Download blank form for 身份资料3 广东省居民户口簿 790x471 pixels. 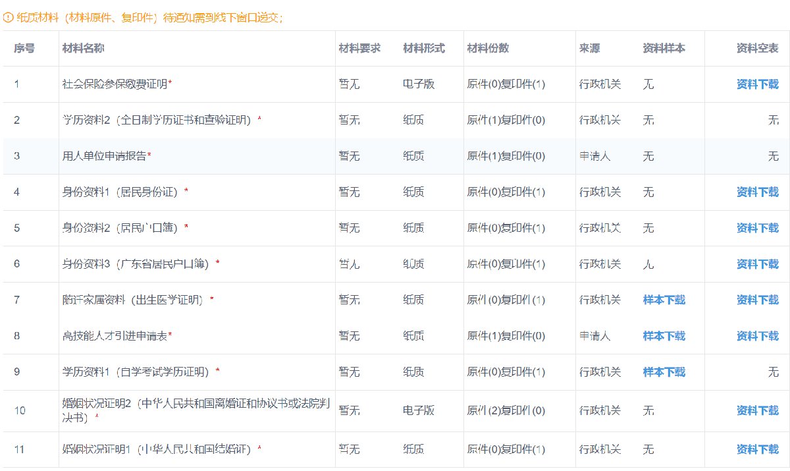click(757, 264)
